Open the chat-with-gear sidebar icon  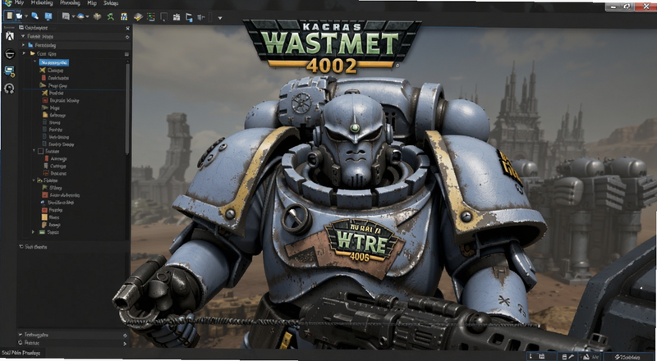click(9, 71)
